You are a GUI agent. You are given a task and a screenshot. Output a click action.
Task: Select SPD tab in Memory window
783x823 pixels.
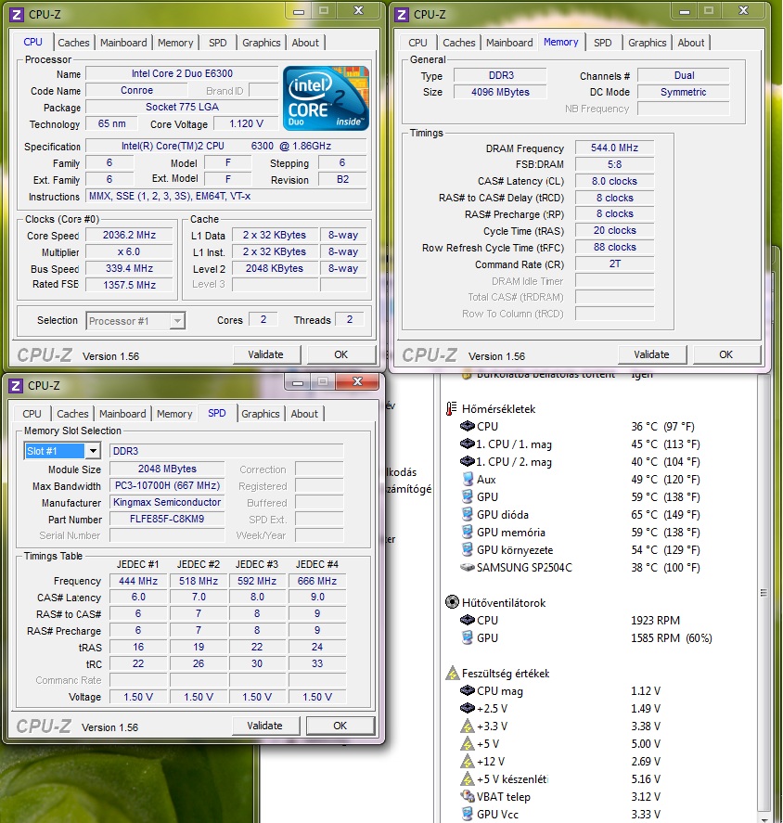[x=602, y=43]
